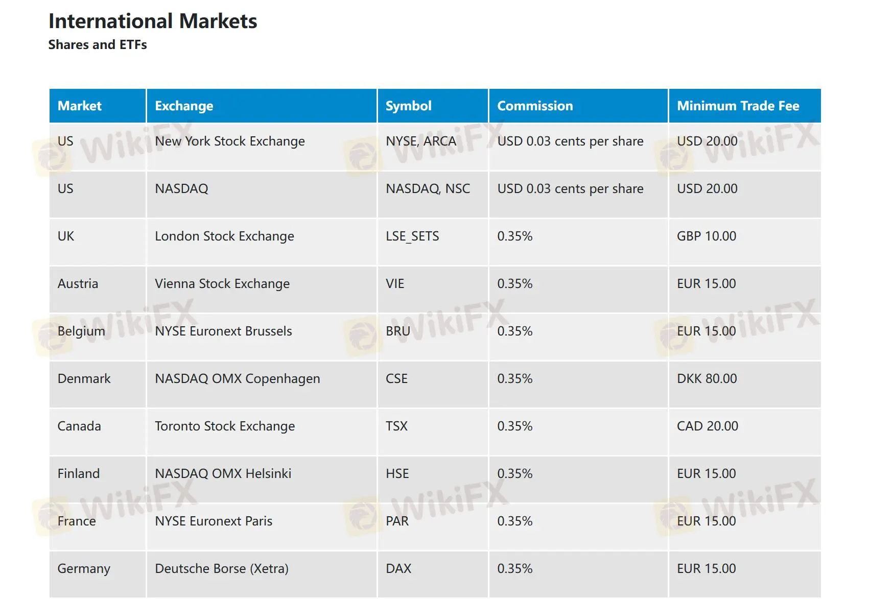
Task: Click the London Stock Exchange cell
Action: (224, 236)
